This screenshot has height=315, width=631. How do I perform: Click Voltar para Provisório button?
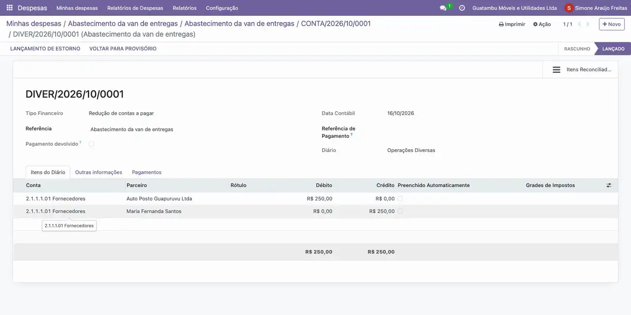click(123, 49)
